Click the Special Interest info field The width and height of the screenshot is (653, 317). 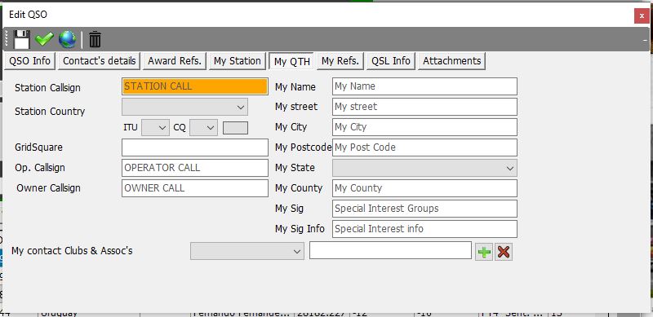coord(424,229)
